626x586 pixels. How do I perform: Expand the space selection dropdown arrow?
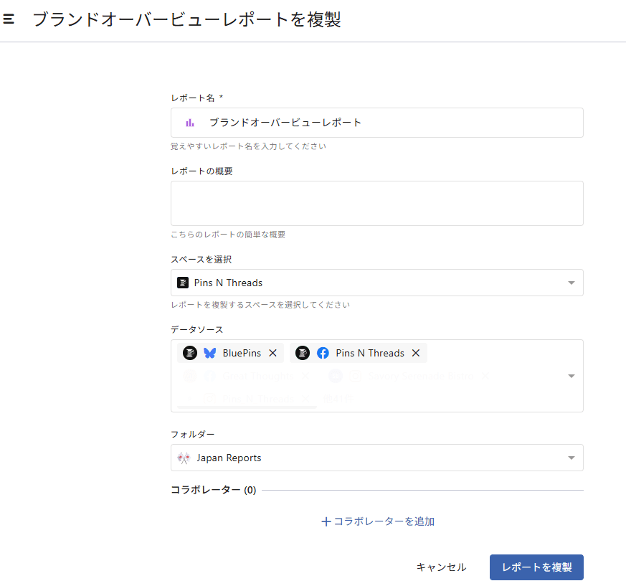click(572, 283)
